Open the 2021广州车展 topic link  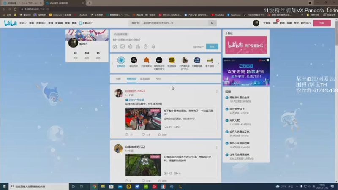coord(135,100)
